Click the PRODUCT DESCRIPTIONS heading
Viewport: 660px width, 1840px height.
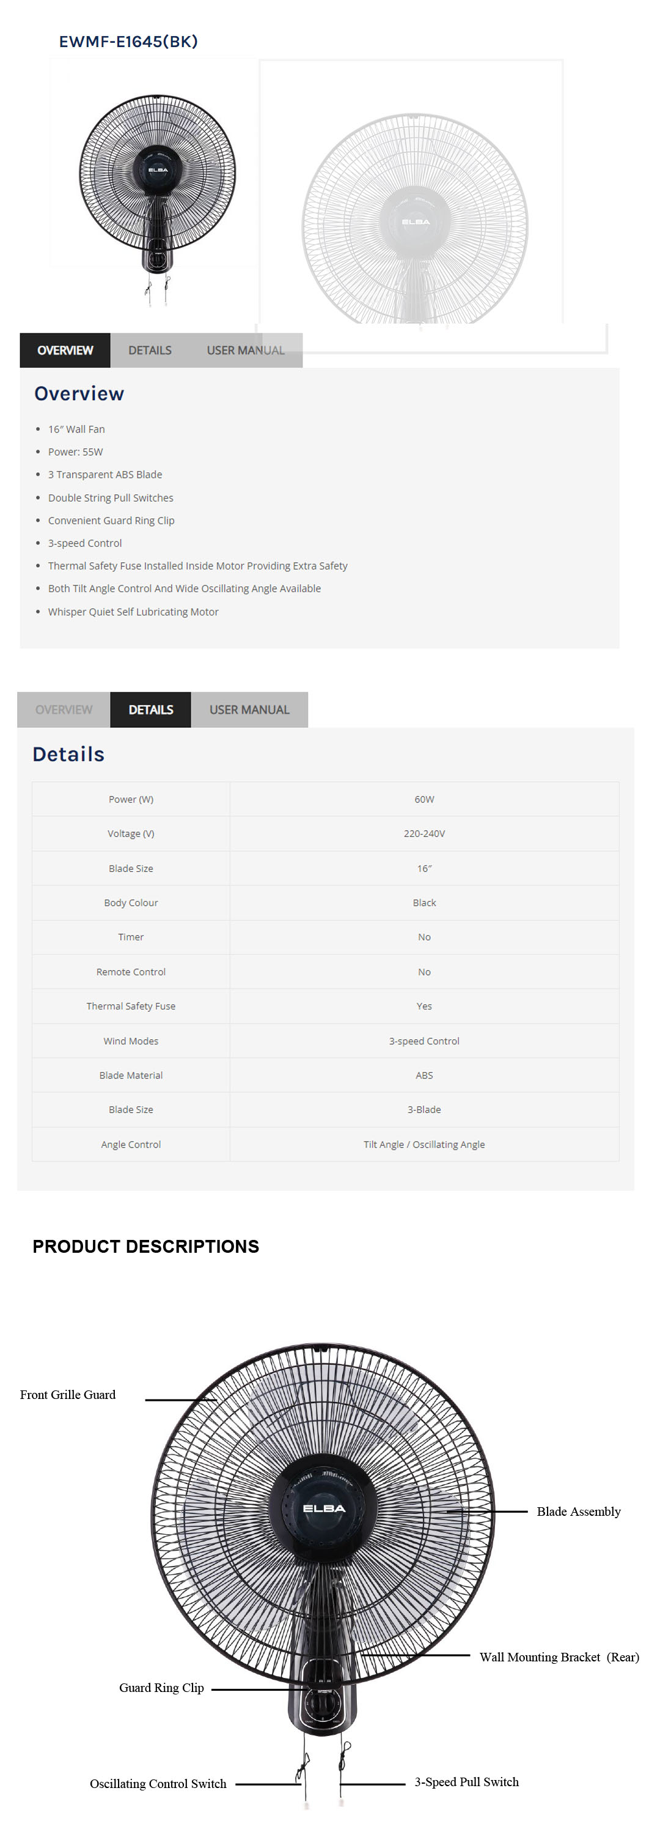click(145, 1247)
